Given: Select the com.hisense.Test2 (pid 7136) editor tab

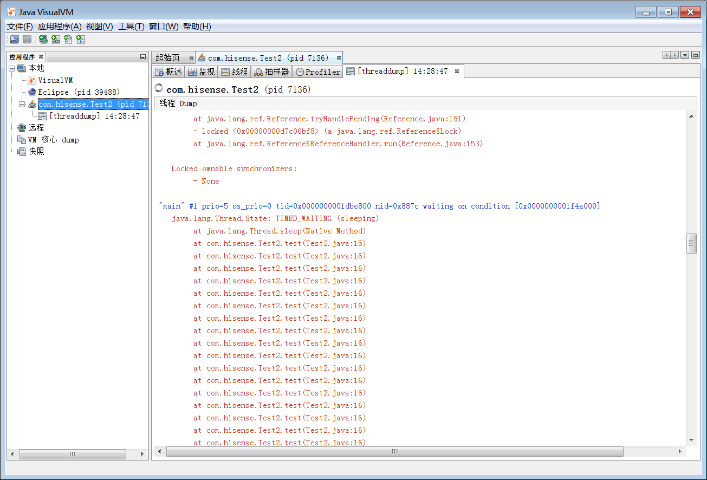Looking at the screenshot, I should (268, 57).
